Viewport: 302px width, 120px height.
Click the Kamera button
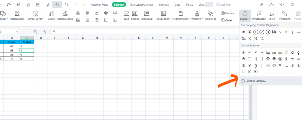[x=227, y=13]
